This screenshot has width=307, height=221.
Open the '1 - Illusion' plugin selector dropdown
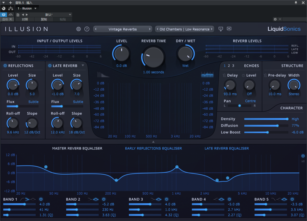(27, 8)
